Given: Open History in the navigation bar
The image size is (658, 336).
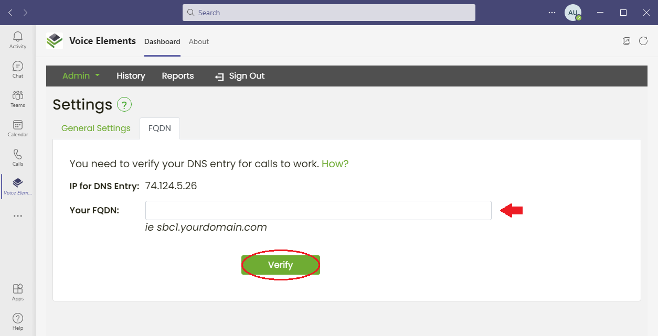Looking at the screenshot, I should click(131, 76).
